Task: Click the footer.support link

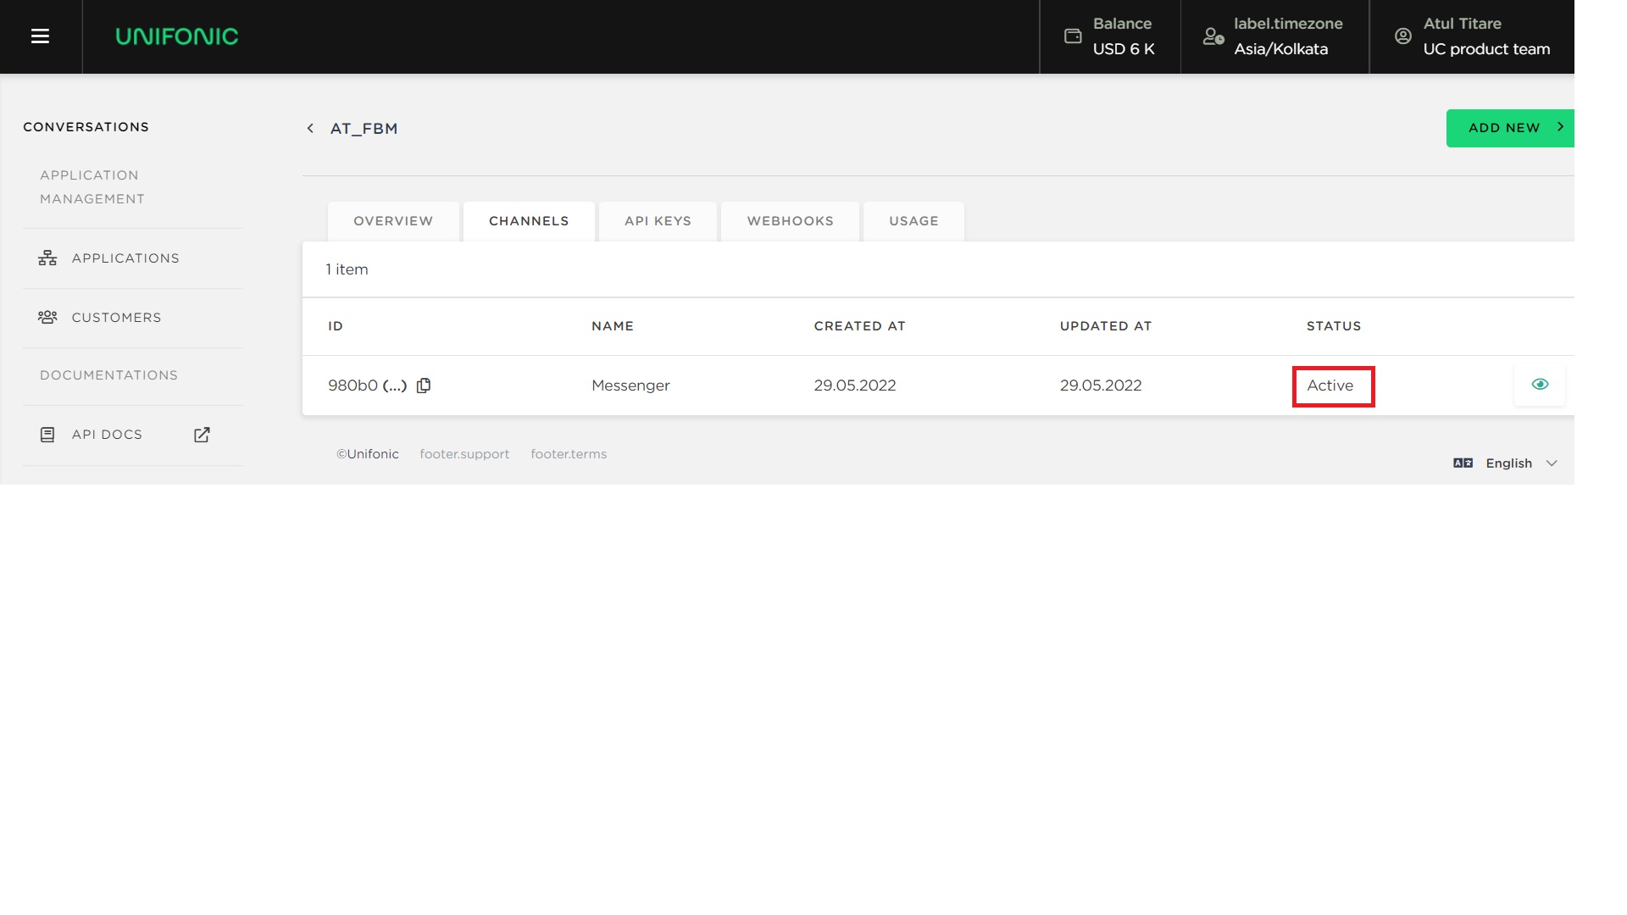Action: 464,454
